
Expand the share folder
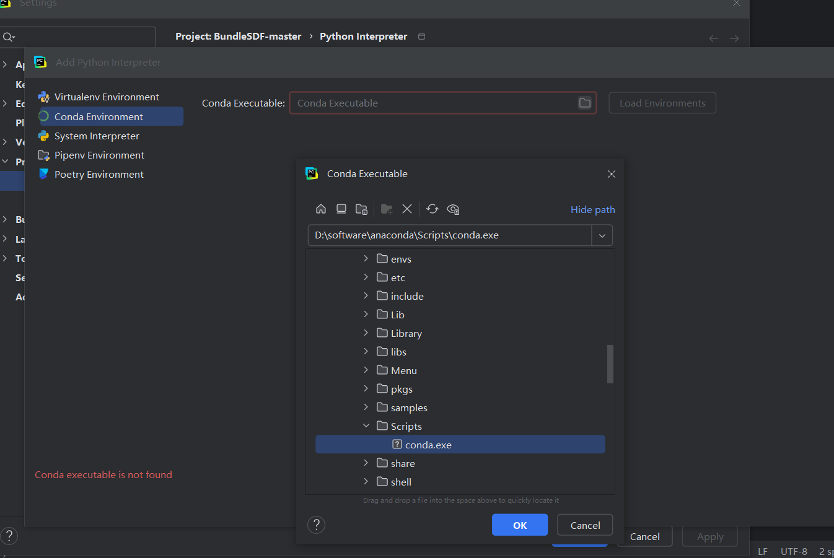[x=366, y=463]
